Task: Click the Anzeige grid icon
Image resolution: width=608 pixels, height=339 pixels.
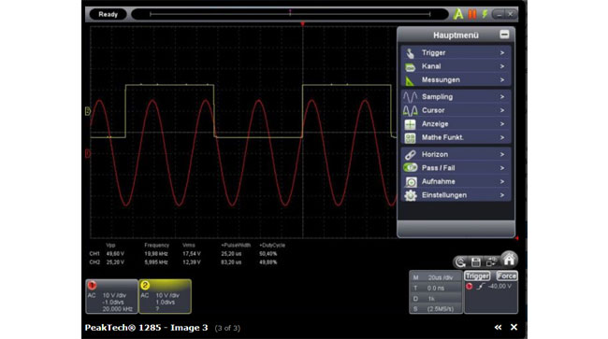Action: coord(411,124)
